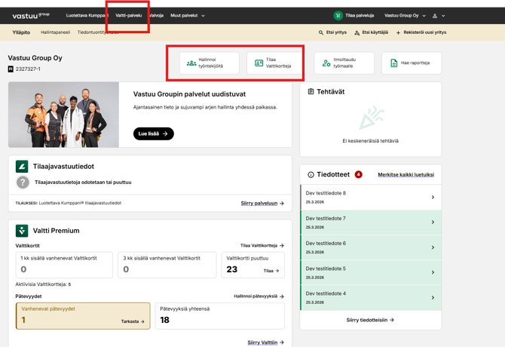Open the Dev testitiedote 4 notice
505x347 pixels.
click(x=371, y=298)
